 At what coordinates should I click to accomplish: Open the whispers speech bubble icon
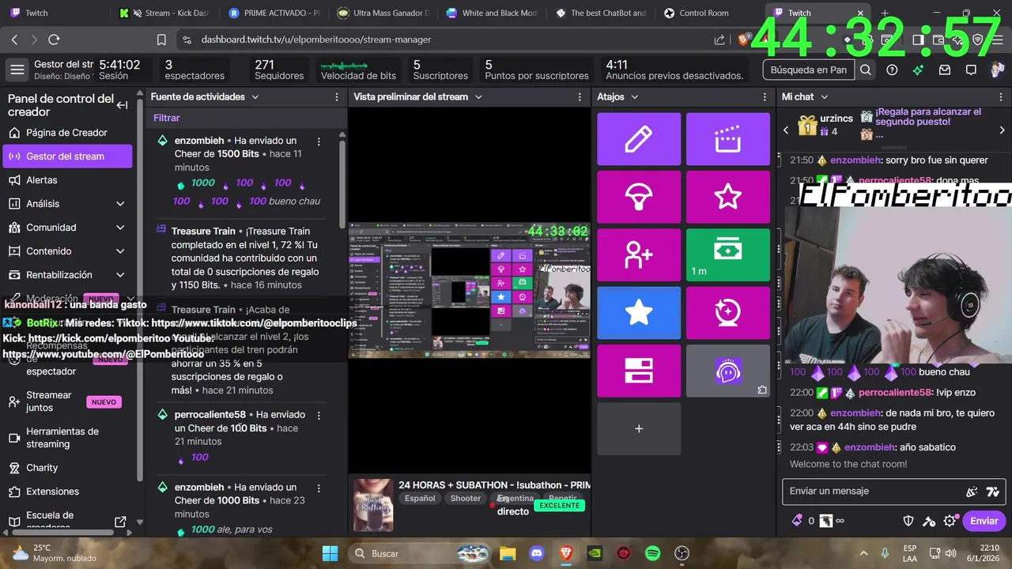pyautogui.click(x=971, y=70)
